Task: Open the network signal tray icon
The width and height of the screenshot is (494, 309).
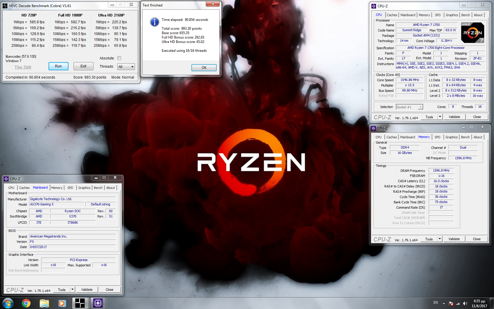Action: (458, 303)
